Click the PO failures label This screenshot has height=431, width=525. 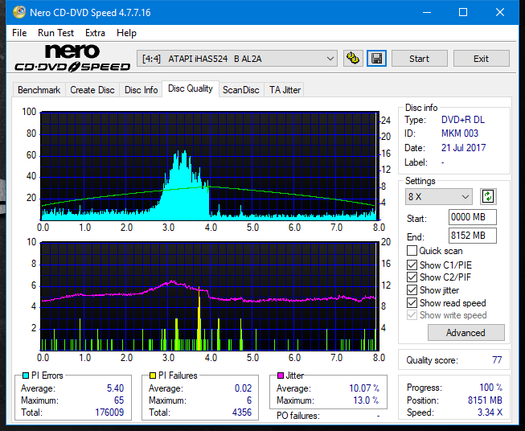298,416
